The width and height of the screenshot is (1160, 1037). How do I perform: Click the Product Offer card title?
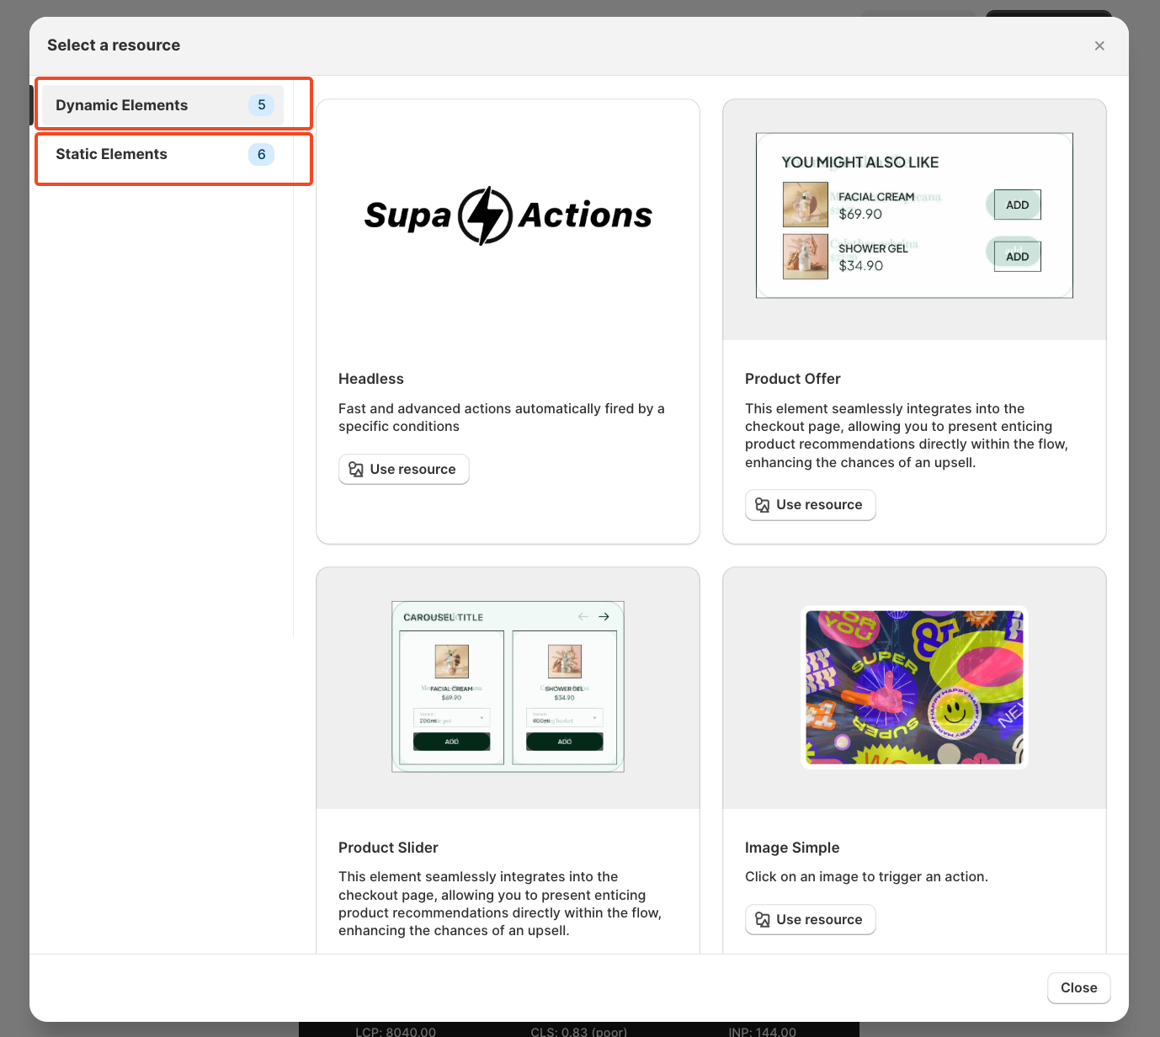793,379
